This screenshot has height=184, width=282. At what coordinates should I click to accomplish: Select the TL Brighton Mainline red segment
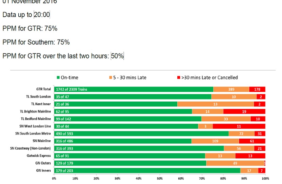point(244,111)
